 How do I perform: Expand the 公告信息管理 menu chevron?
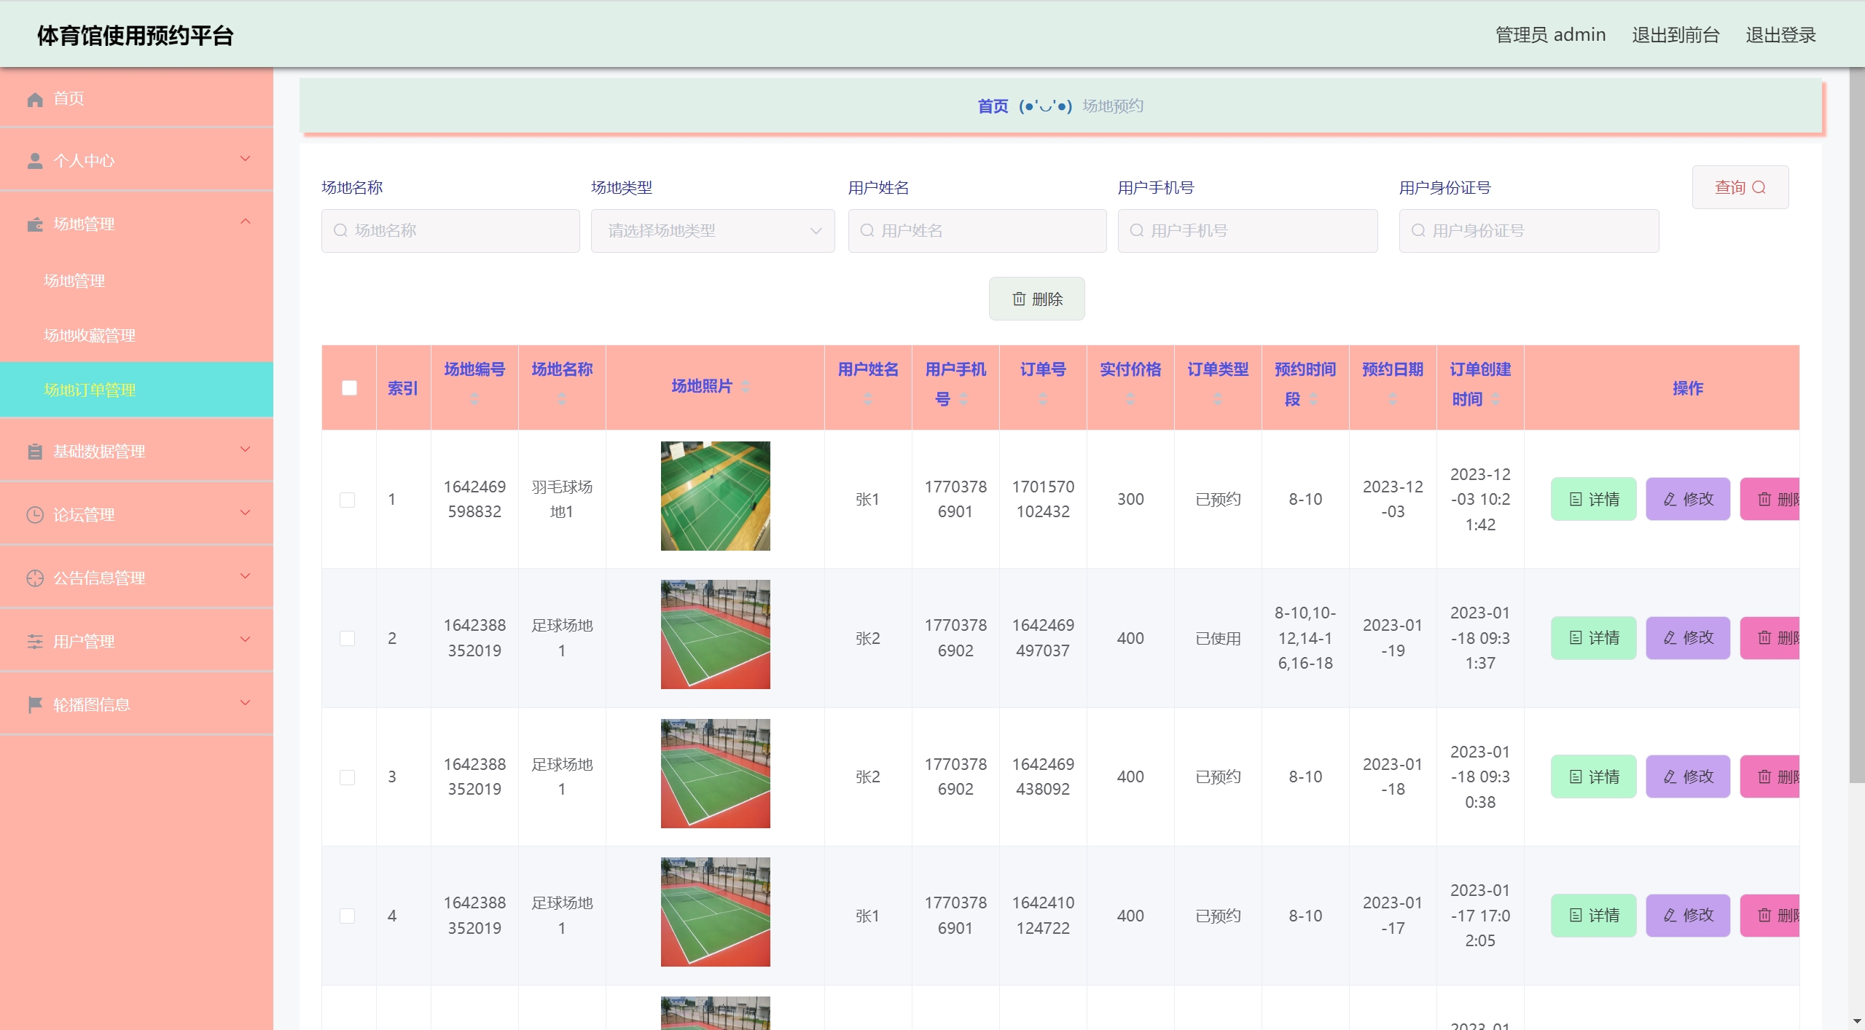[246, 576]
